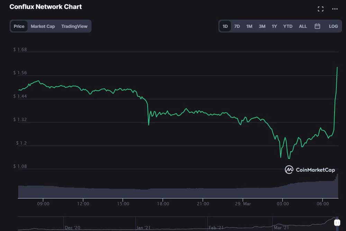Click the 09:00 time axis label
This screenshot has width=346, height=231.
(43, 204)
